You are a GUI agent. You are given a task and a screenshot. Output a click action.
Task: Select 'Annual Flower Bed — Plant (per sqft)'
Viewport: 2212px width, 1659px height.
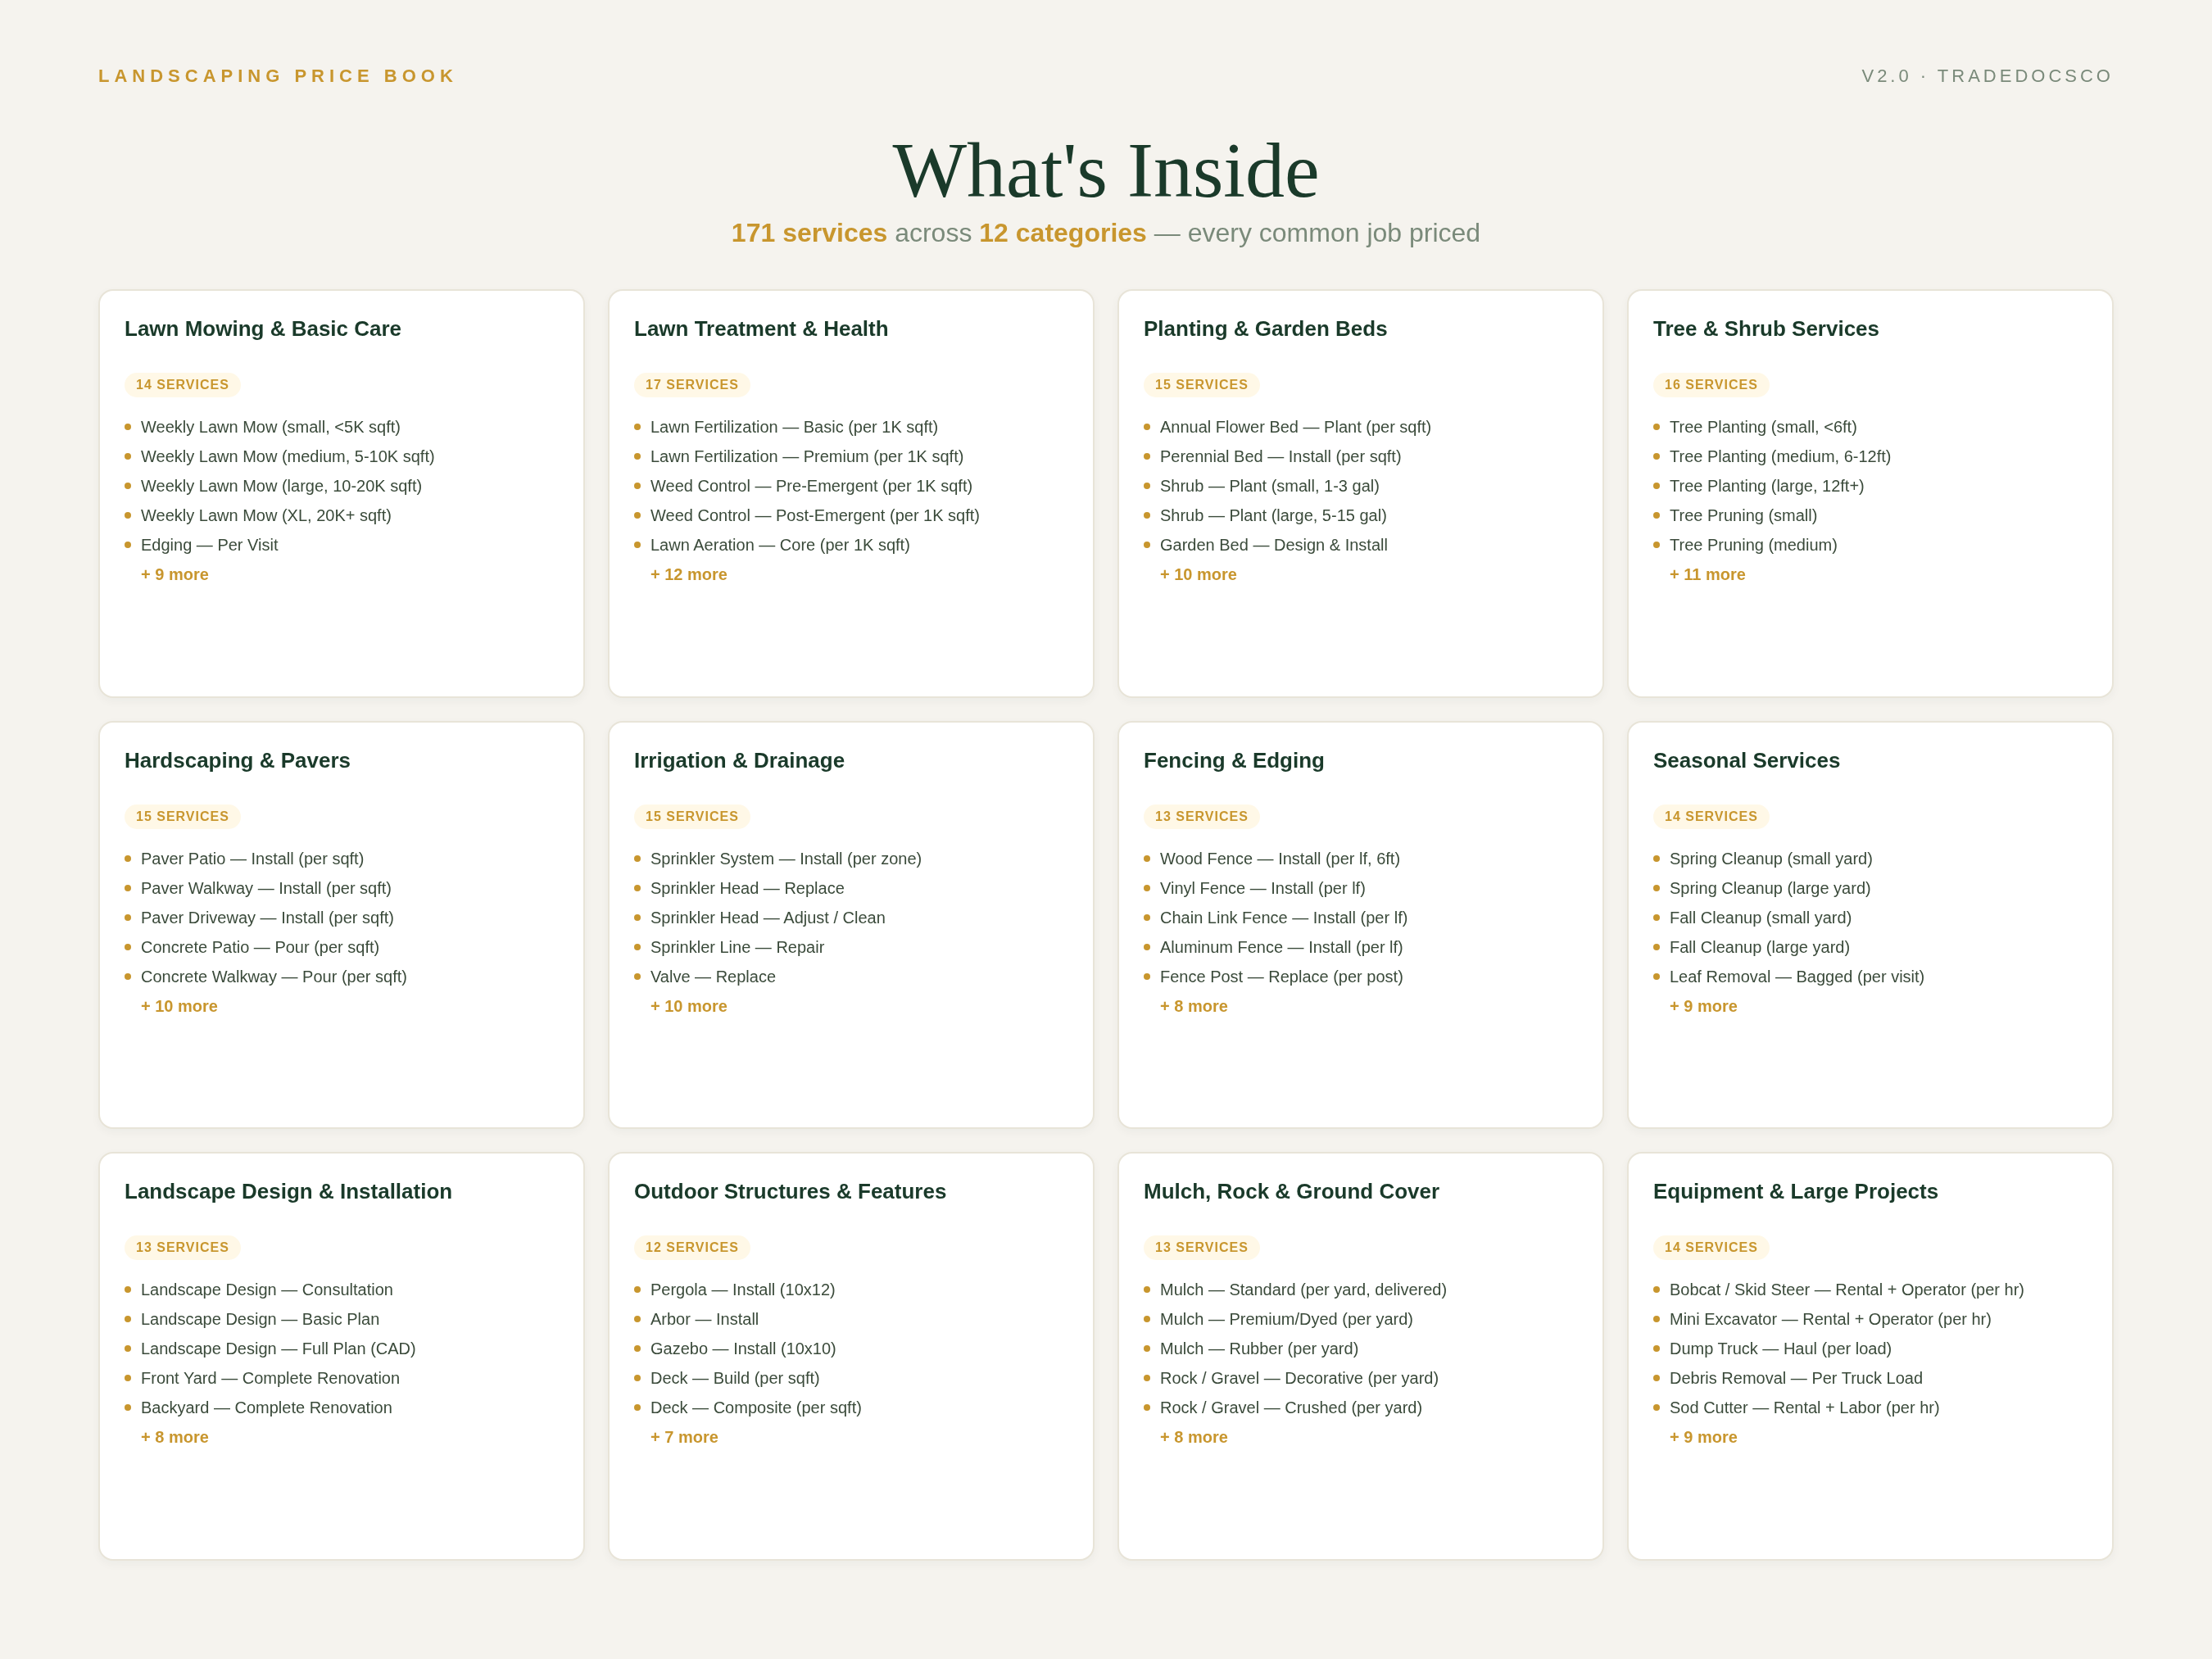coord(1295,427)
